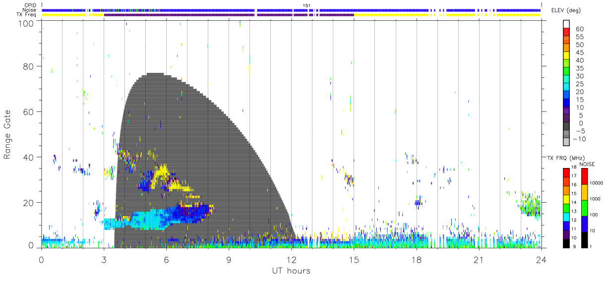This screenshot has width=609, height=281.
Task: Click the ELEV colorbar label 60
Action: [x=579, y=29]
